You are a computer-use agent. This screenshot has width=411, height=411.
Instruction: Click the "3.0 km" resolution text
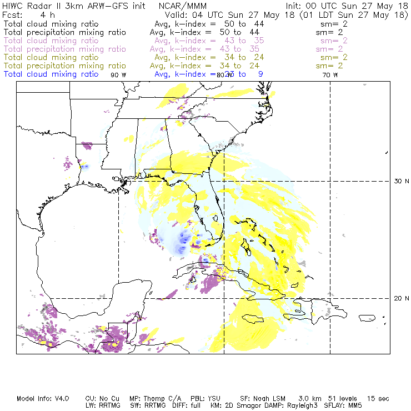[310, 399]
